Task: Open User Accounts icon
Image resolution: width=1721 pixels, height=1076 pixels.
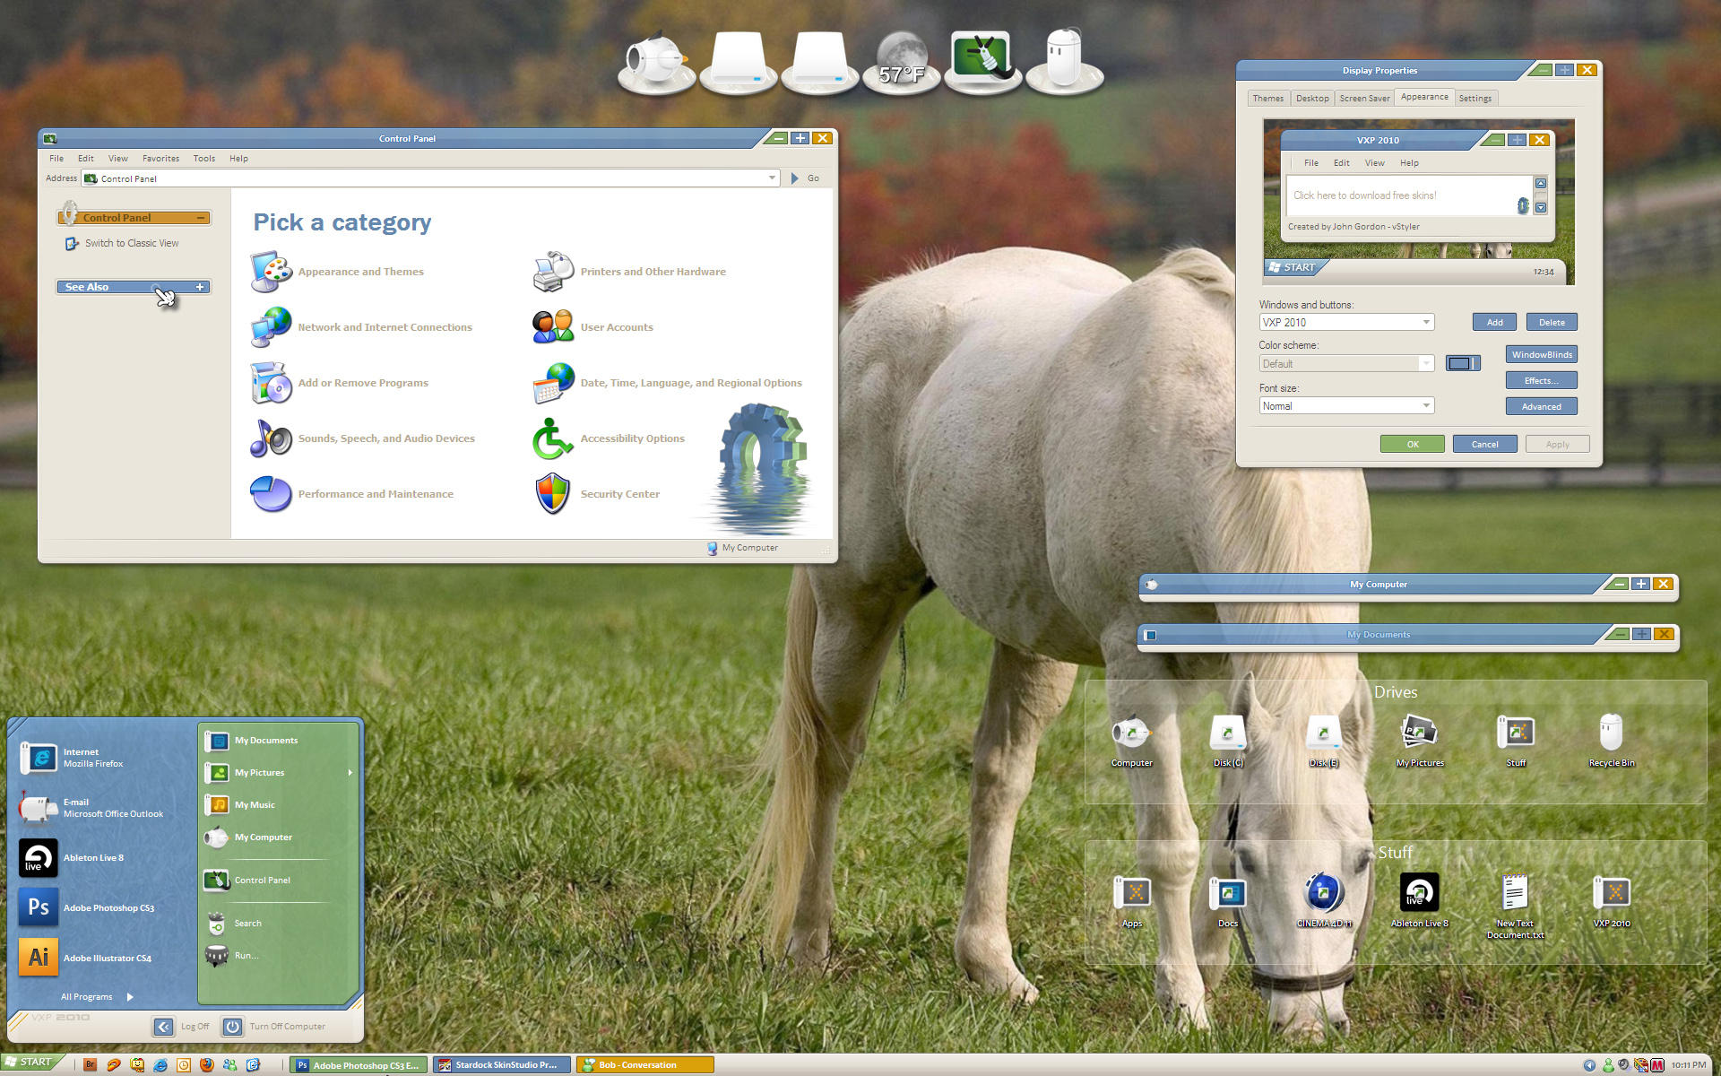Action: [x=553, y=327]
